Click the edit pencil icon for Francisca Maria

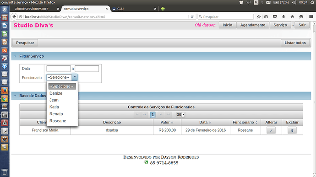click(271, 130)
